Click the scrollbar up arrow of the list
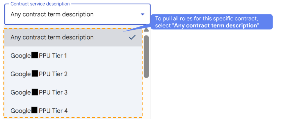Screen dimensions: 281x123 pyautogui.click(x=146, y=30)
